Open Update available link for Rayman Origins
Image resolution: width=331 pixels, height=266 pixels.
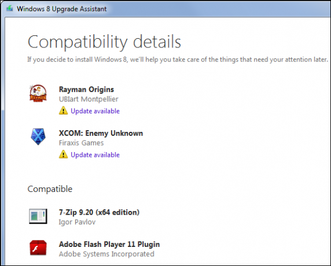pos(95,111)
